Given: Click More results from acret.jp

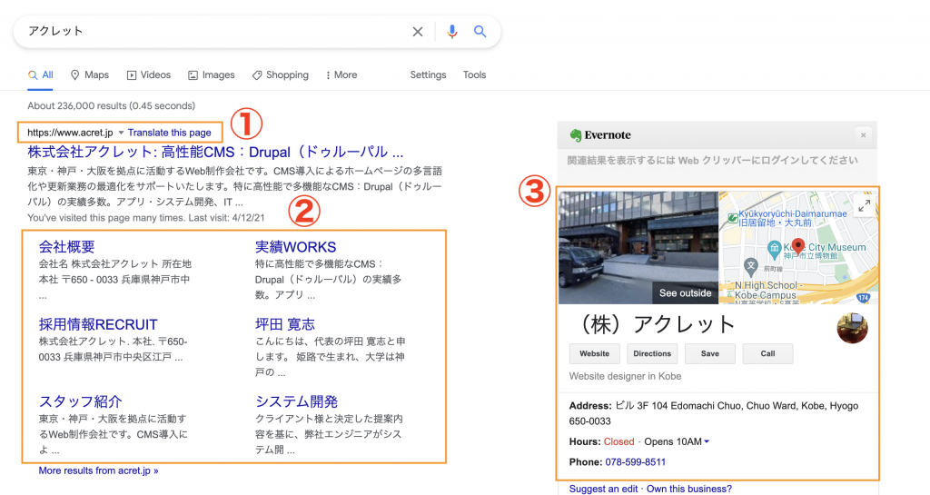Looking at the screenshot, I should click(98, 470).
